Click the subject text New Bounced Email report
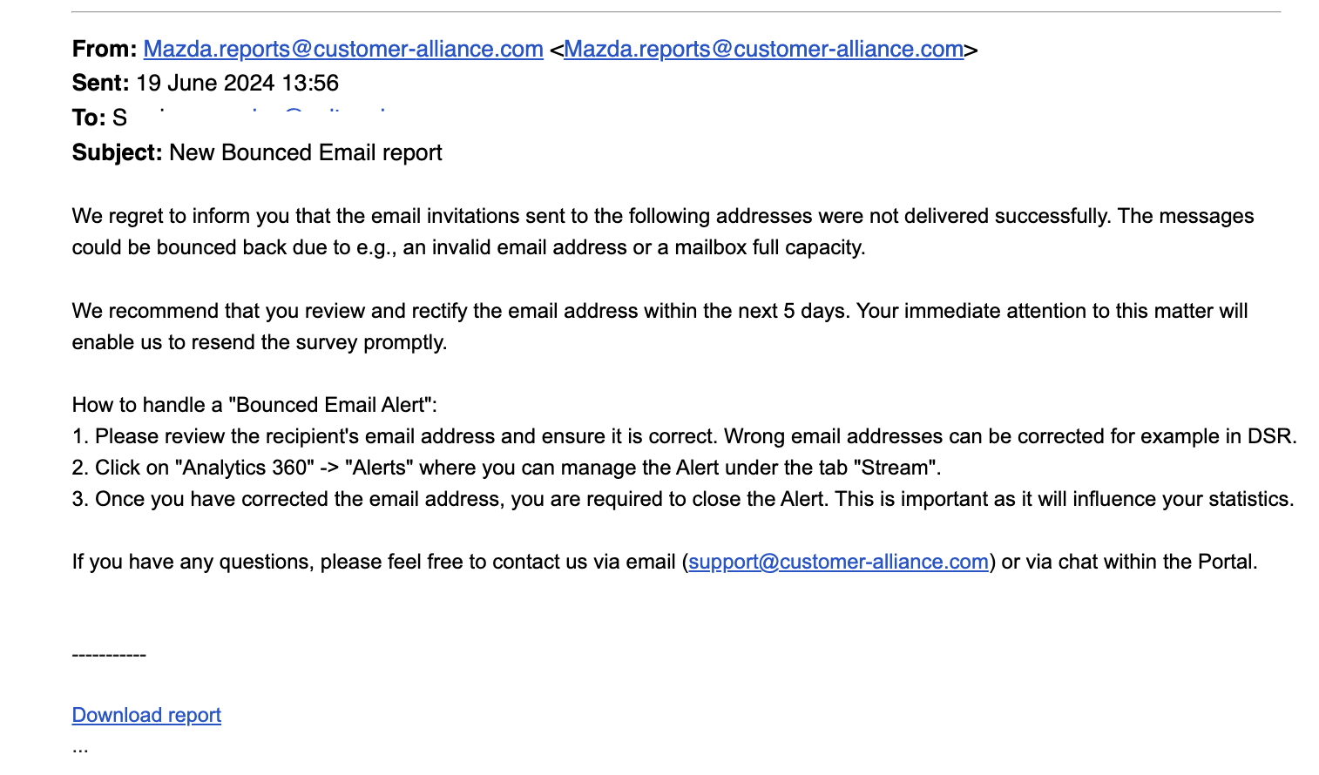This screenshot has width=1319, height=775. coord(306,152)
